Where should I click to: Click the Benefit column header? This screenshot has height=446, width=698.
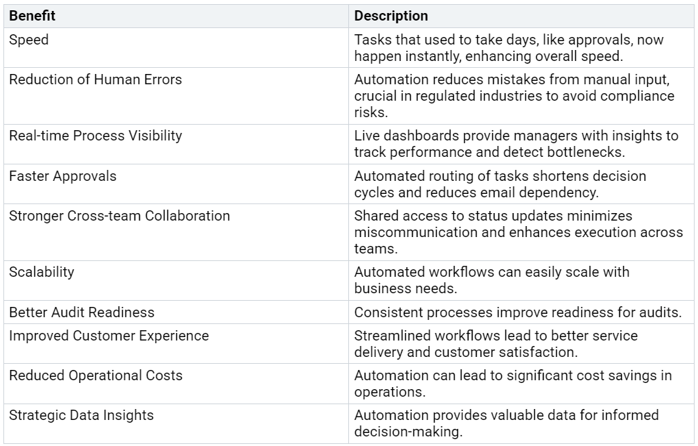(32, 16)
